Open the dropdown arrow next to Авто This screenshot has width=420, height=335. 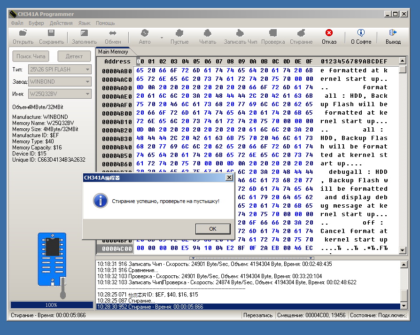coord(162,38)
